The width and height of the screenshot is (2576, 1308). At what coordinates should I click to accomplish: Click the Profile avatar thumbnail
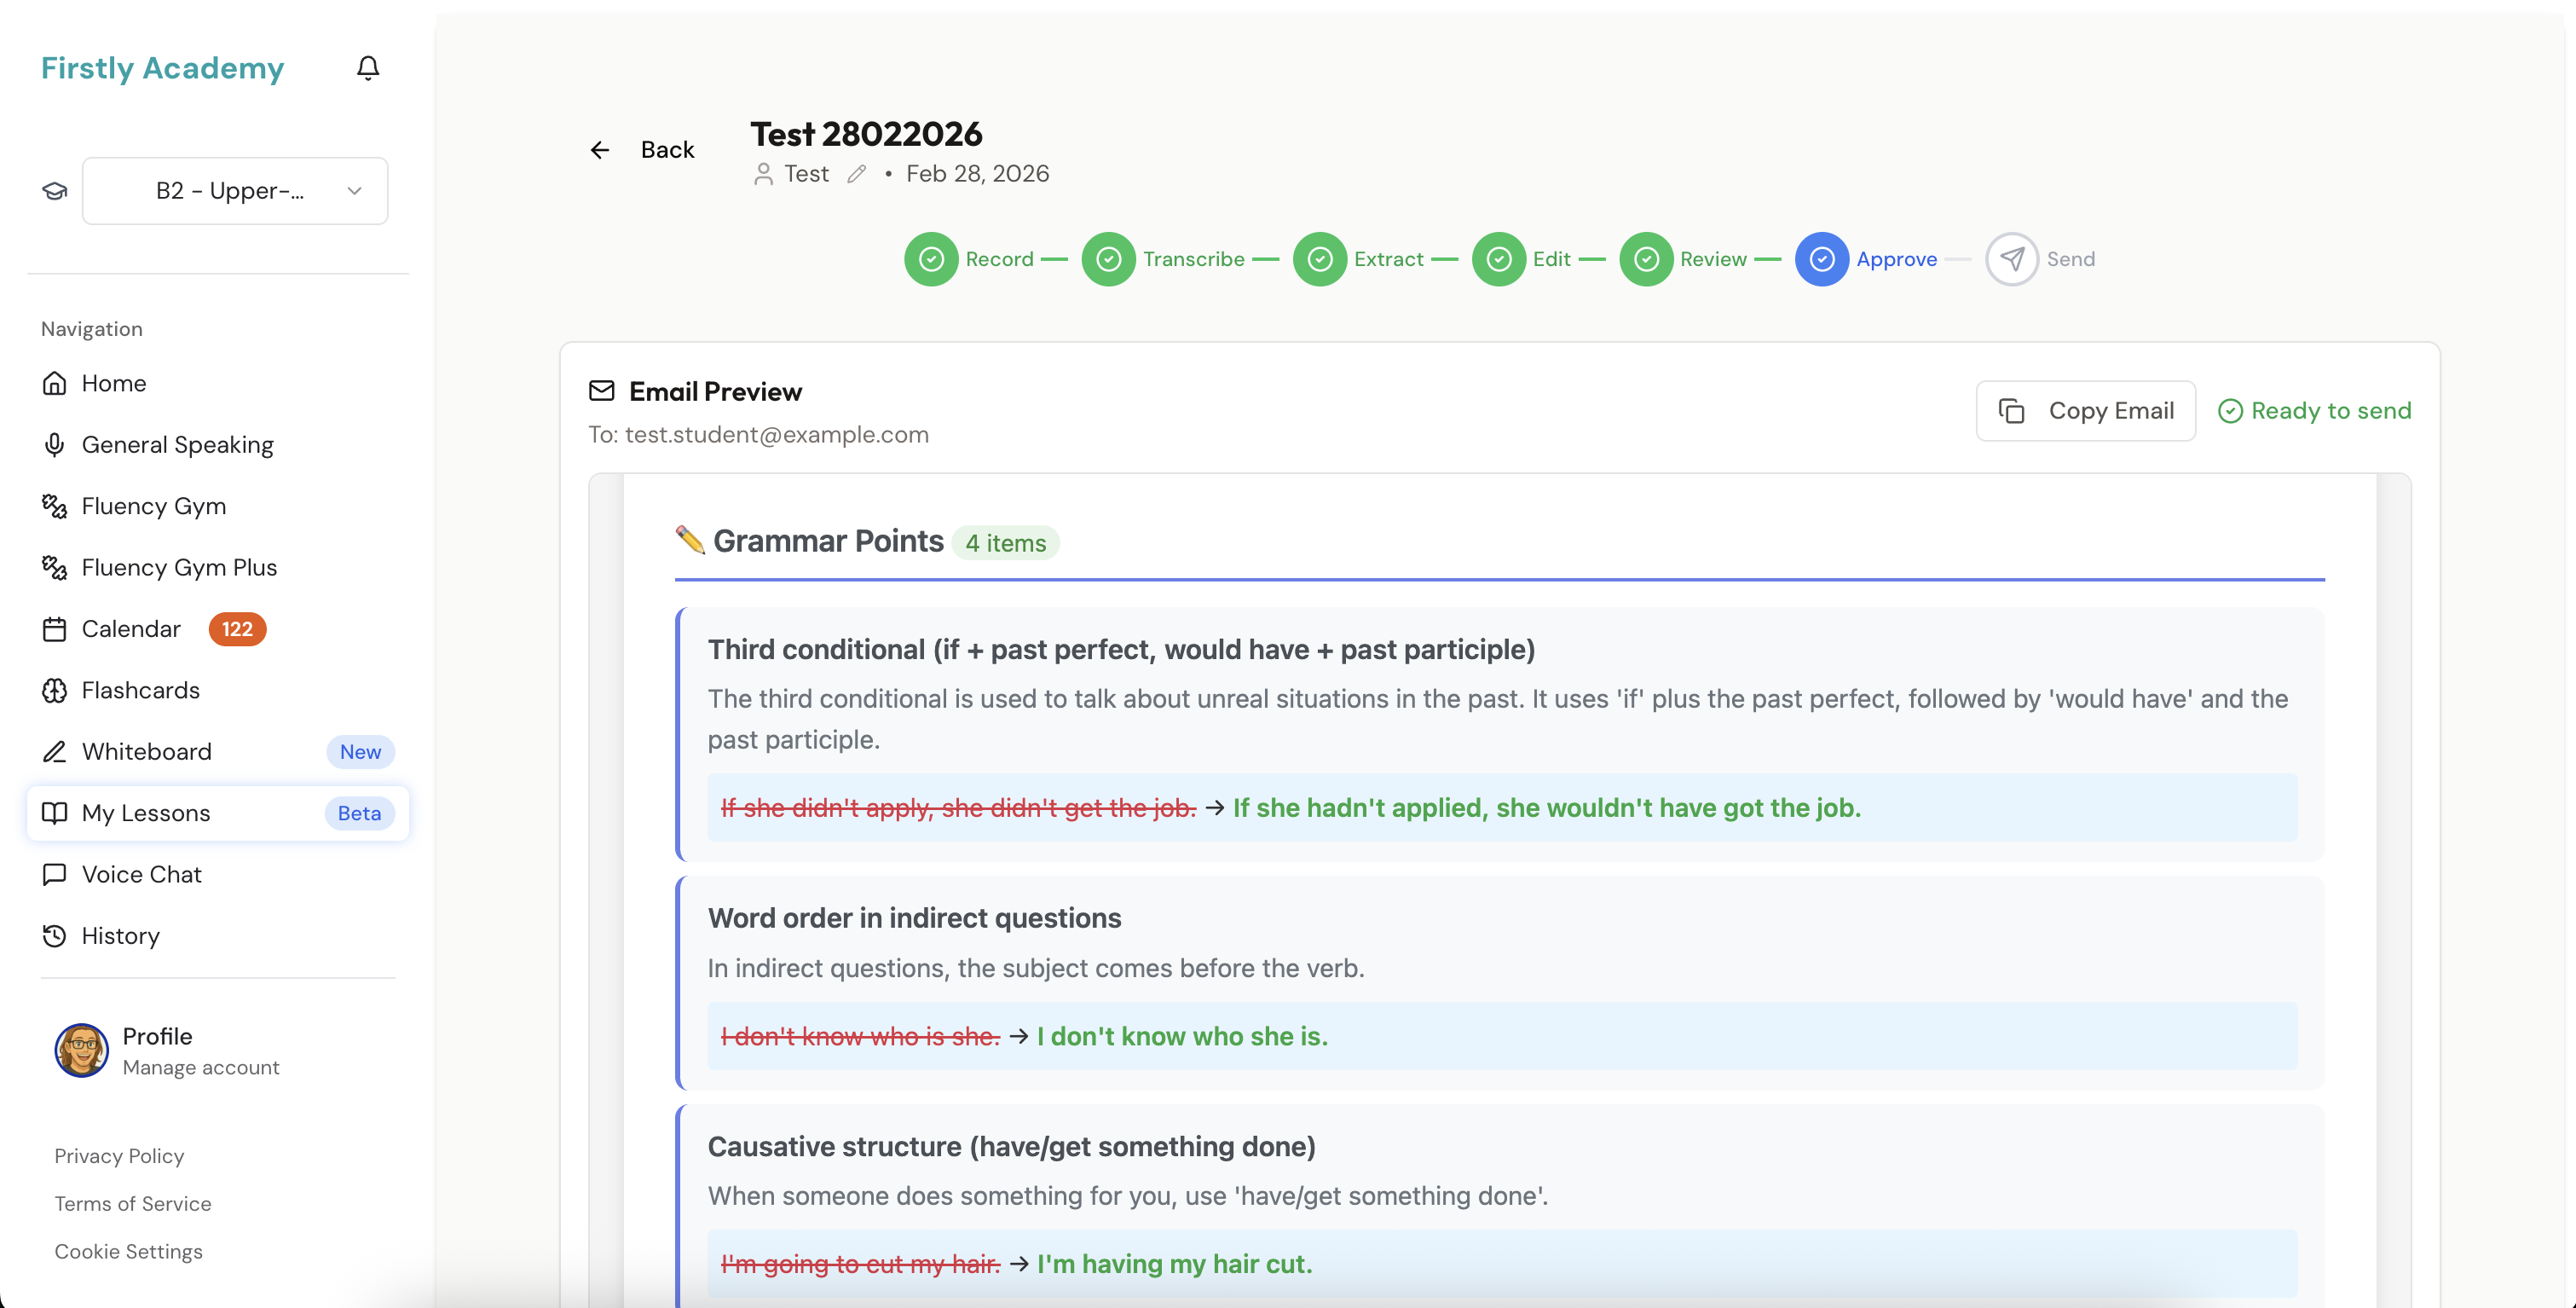click(x=82, y=1050)
